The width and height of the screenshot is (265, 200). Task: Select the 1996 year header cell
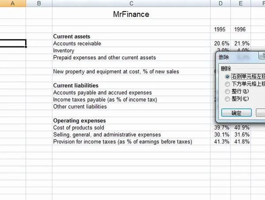coord(240,30)
